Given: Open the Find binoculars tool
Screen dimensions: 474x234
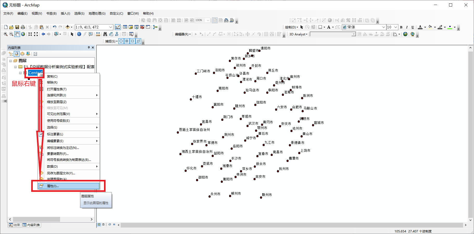Looking at the screenshot, I should coord(105,34).
